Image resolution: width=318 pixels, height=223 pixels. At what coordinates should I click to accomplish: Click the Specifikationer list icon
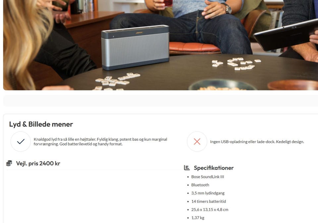tap(187, 168)
